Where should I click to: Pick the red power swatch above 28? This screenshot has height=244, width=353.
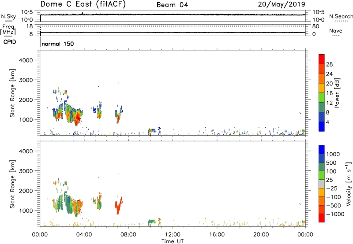pos(322,59)
